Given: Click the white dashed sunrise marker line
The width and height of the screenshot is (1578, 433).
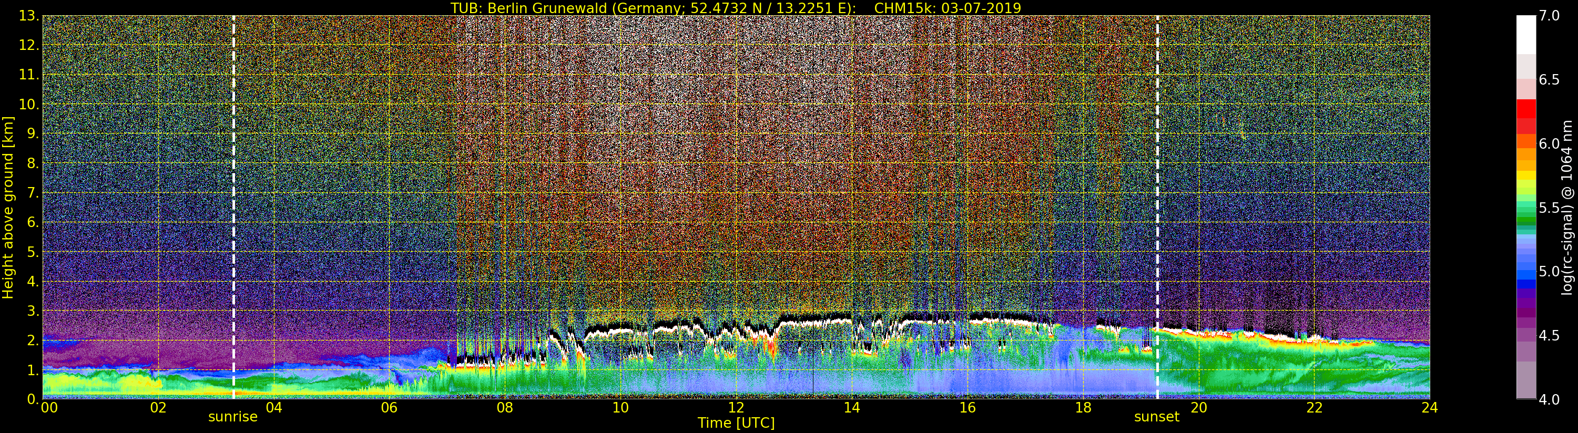Looking at the screenshot, I should pyautogui.click(x=233, y=207).
